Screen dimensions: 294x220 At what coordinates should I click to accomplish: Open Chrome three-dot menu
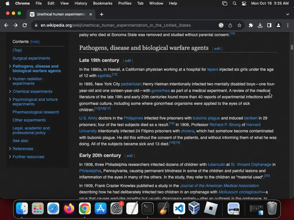pos(288,25)
